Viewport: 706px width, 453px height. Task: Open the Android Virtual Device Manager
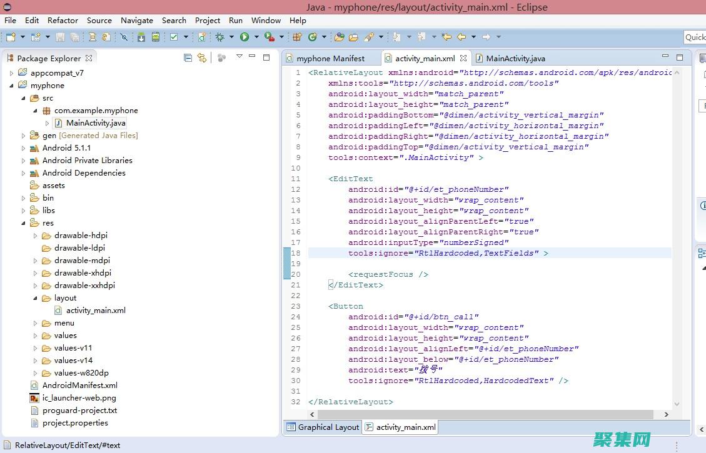coord(154,37)
